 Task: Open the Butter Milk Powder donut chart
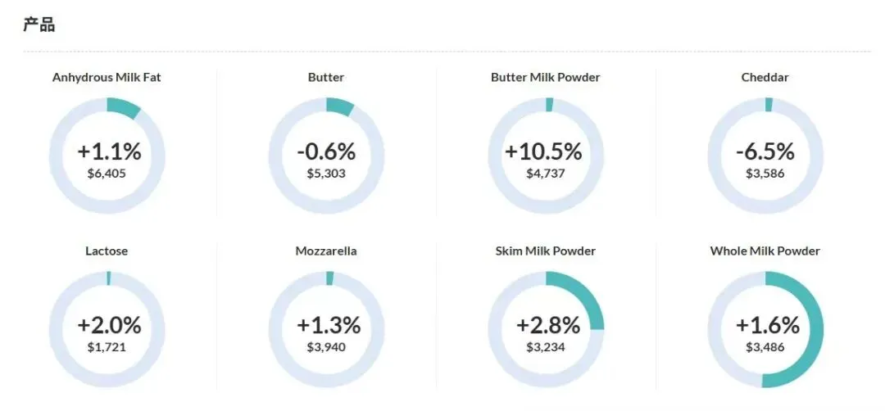click(546, 156)
